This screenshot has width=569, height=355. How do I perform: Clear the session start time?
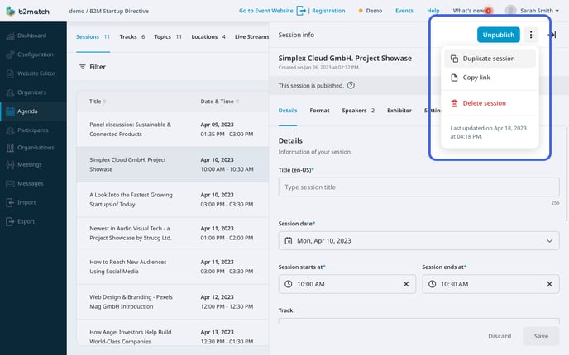click(406, 284)
